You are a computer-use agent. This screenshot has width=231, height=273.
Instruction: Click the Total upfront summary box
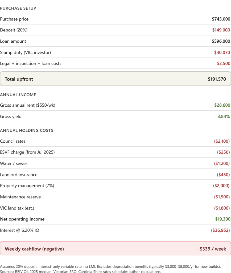115,79
